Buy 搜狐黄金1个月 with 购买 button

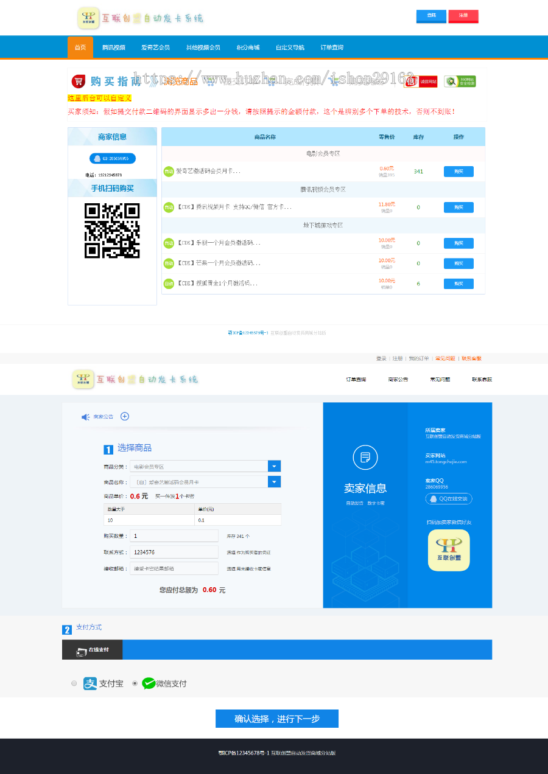[x=458, y=284]
